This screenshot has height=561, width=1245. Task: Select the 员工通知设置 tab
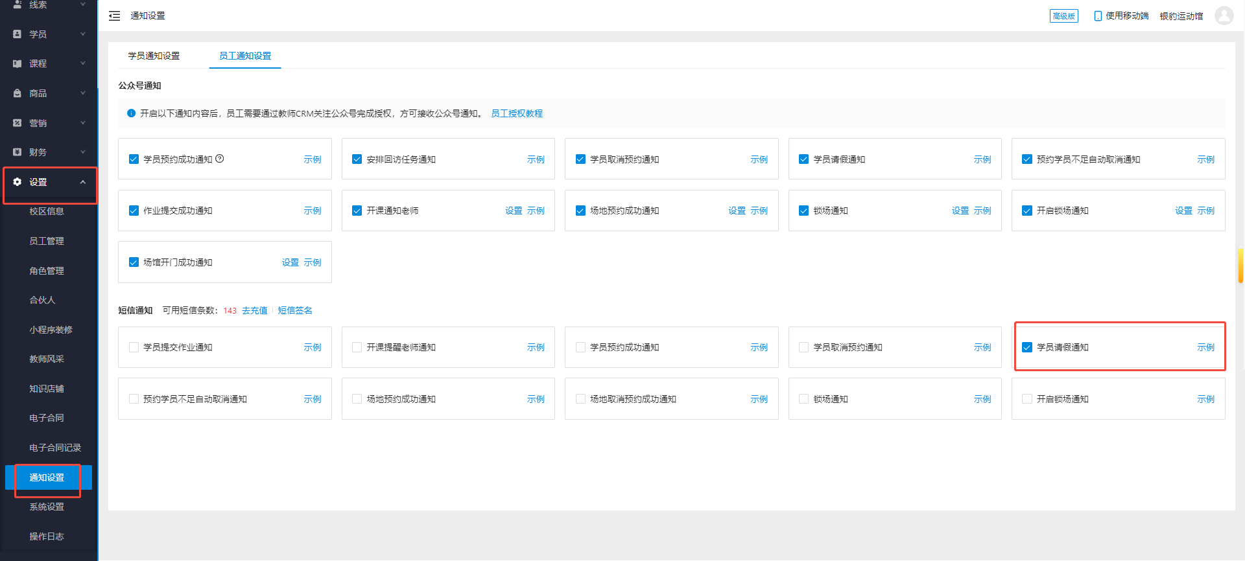click(x=245, y=56)
